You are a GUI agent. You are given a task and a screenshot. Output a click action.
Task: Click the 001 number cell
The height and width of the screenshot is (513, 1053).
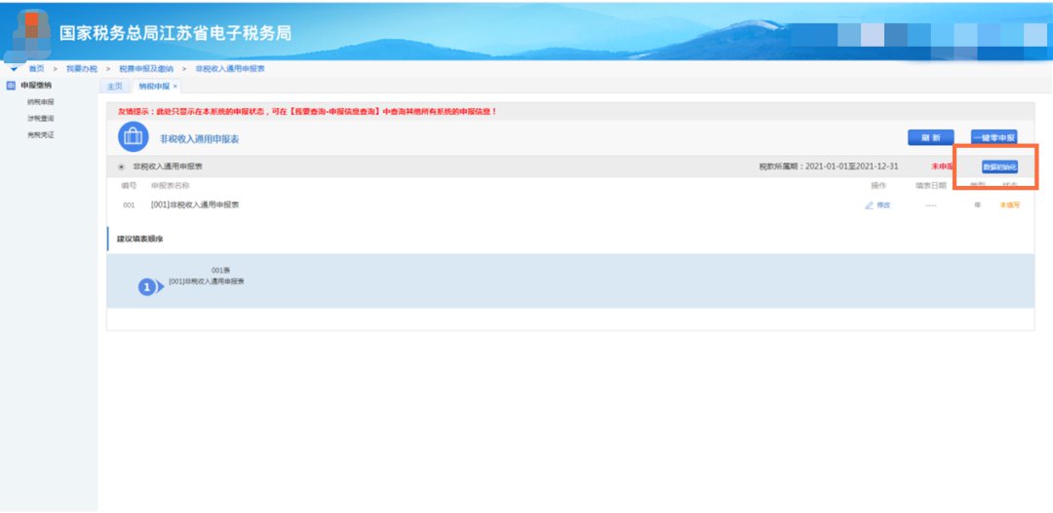(129, 205)
